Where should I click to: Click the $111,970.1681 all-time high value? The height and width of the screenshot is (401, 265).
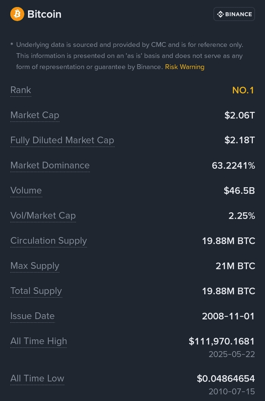click(x=222, y=341)
